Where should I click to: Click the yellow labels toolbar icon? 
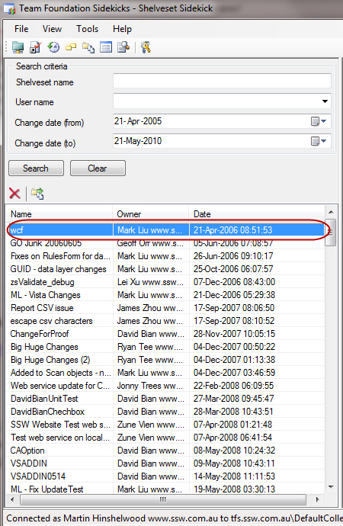[x=71, y=47]
